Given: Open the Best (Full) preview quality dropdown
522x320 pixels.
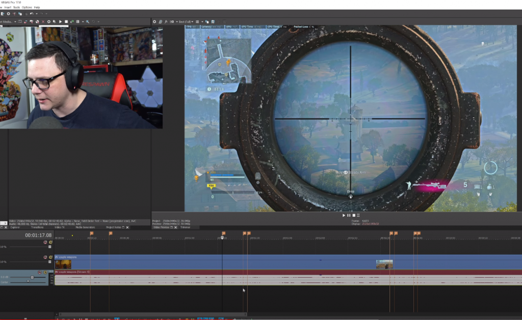Looking at the screenshot, I should pos(186,21).
